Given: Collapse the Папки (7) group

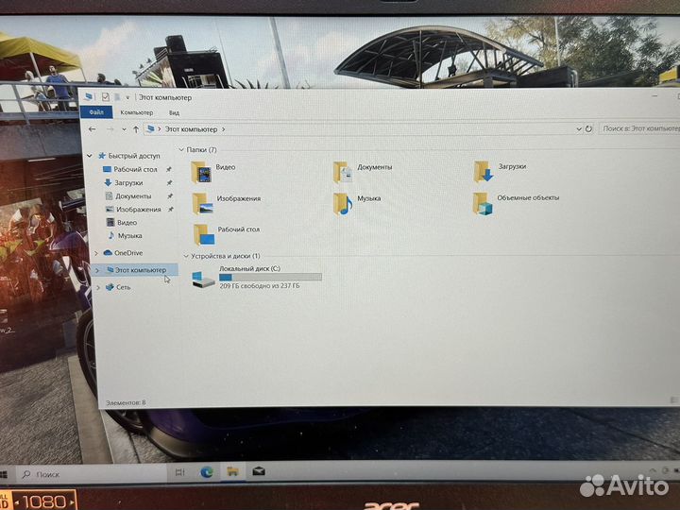Looking at the screenshot, I should click(x=181, y=149).
